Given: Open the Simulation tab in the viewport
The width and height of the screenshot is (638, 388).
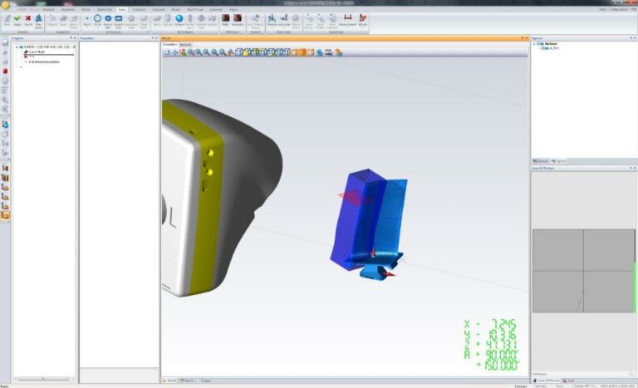Looking at the screenshot, I should click(x=169, y=44).
